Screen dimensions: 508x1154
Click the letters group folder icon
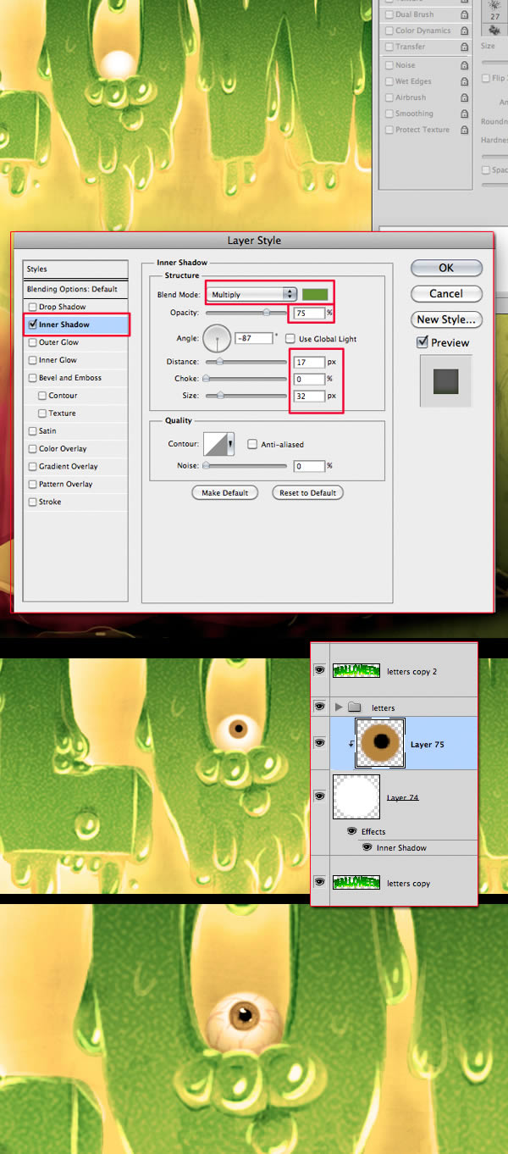point(354,707)
